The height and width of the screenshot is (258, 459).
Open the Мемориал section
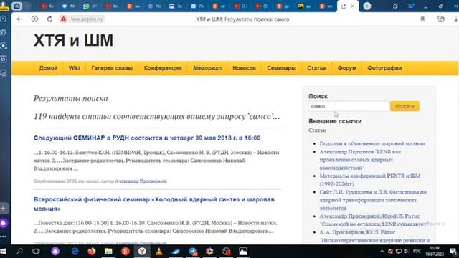pos(207,68)
